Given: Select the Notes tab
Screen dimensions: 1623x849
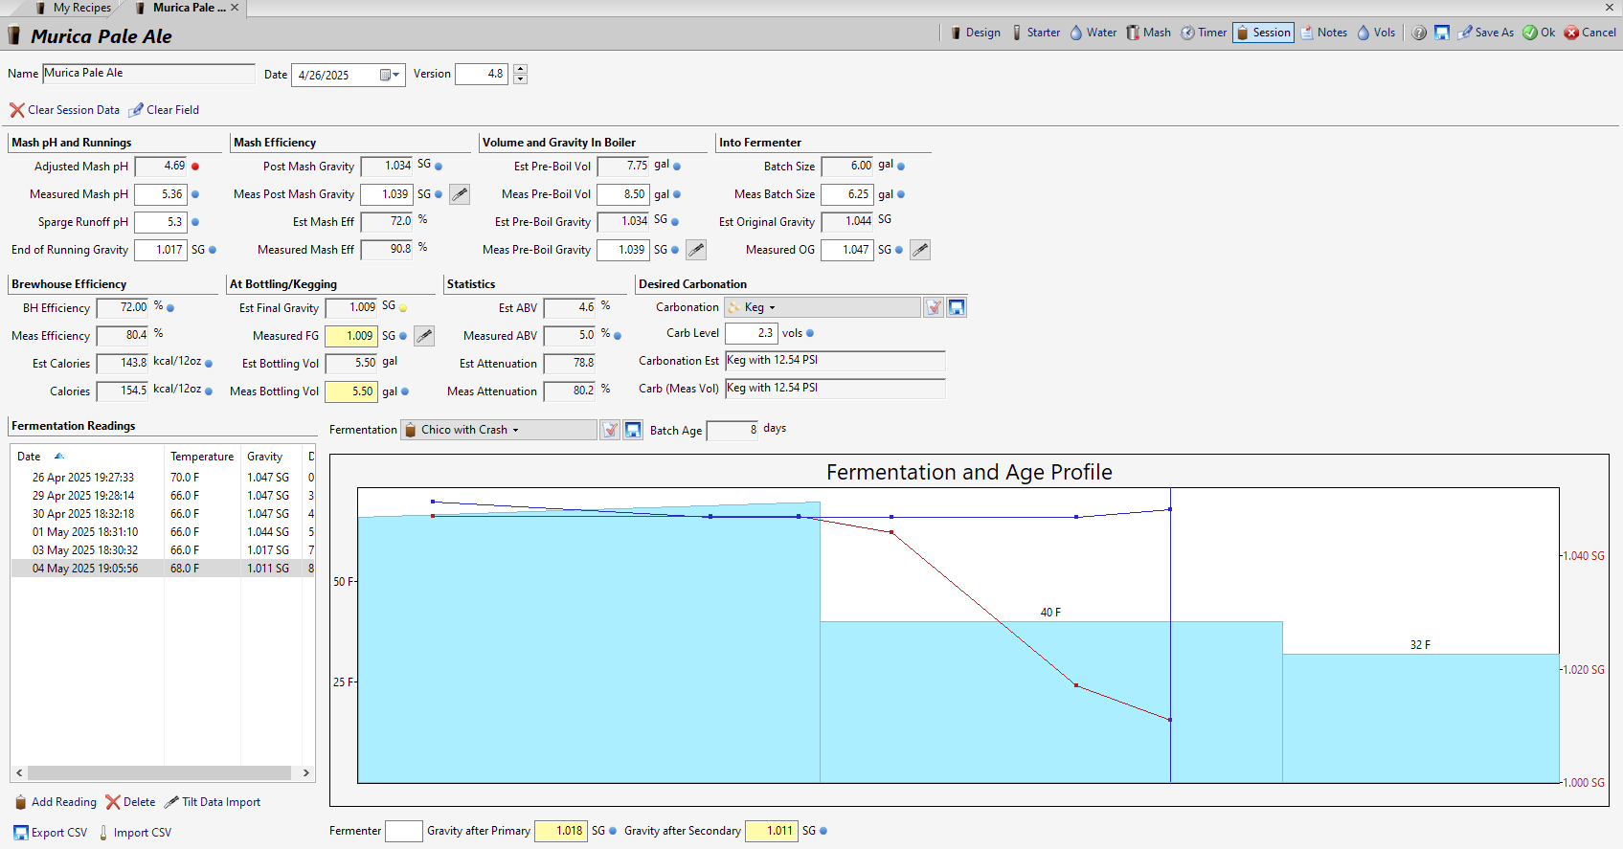Looking at the screenshot, I should point(1323,33).
